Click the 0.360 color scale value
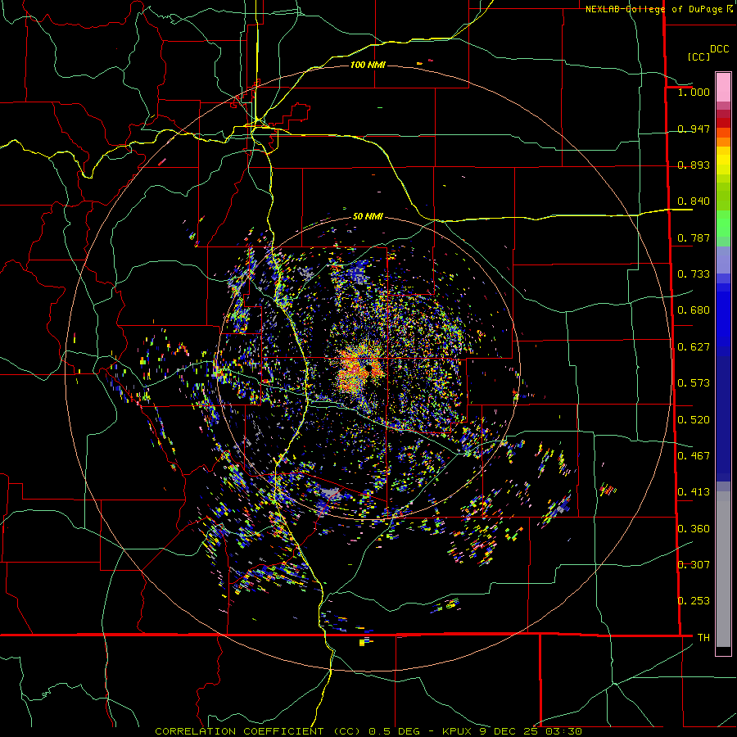737x737 pixels. click(694, 529)
